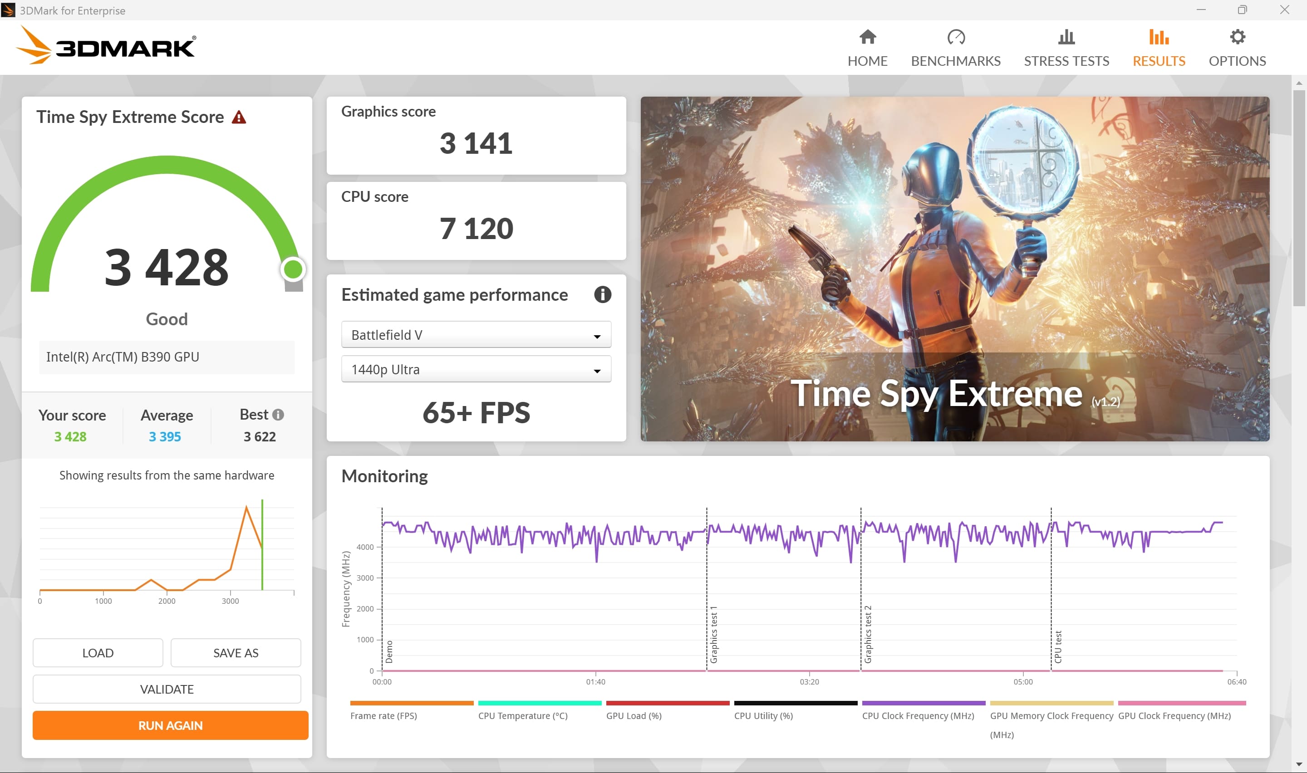The width and height of the screenshot is (1307, 773).
Task: Click the info icon beside Best
Action: [x=278, y=415]
